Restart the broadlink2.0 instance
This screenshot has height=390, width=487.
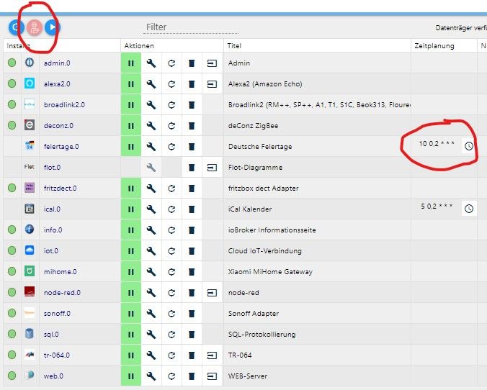[171, 105]
